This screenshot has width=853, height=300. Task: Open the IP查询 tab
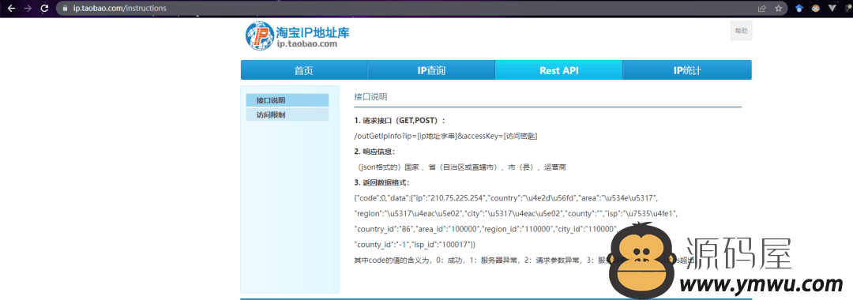coord(431,70)
